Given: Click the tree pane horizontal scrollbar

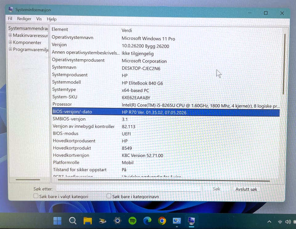Looking at the screenshot, I should [28, 179].
